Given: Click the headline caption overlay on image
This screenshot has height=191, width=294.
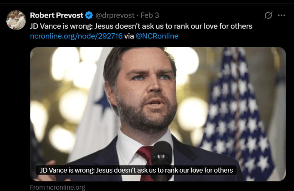Looking at the screenshot, I should tap(136, 170).
